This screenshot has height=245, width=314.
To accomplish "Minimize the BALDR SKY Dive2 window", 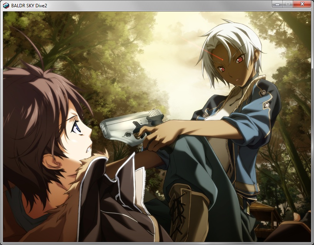I will click(x=277, y=4).
